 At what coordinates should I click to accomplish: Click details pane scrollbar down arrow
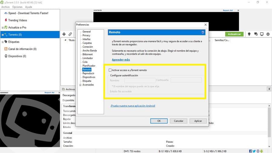269,146
